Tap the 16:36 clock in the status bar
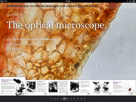 coord(68,1)
